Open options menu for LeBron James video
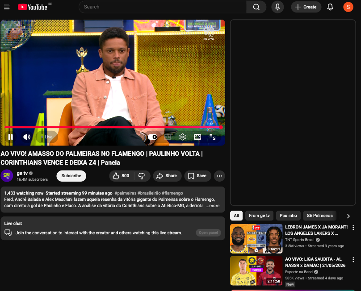Image resolution: width=361 pixels, height=291 pixels. click(353, 228)
